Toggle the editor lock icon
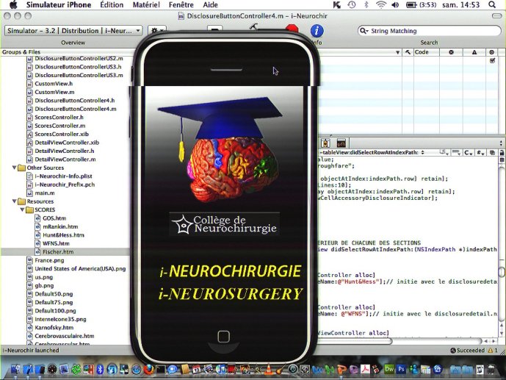 pos(502,152)
